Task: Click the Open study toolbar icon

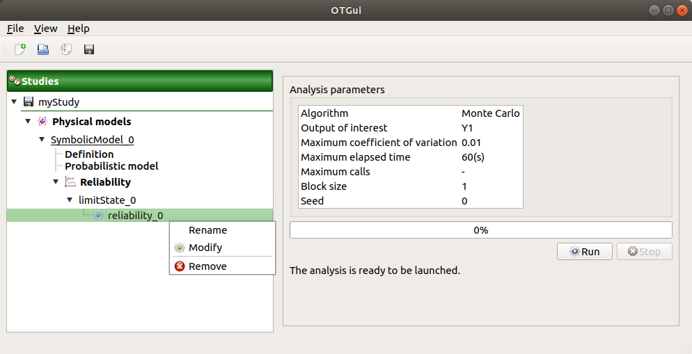Action: [x=43, y=49]
